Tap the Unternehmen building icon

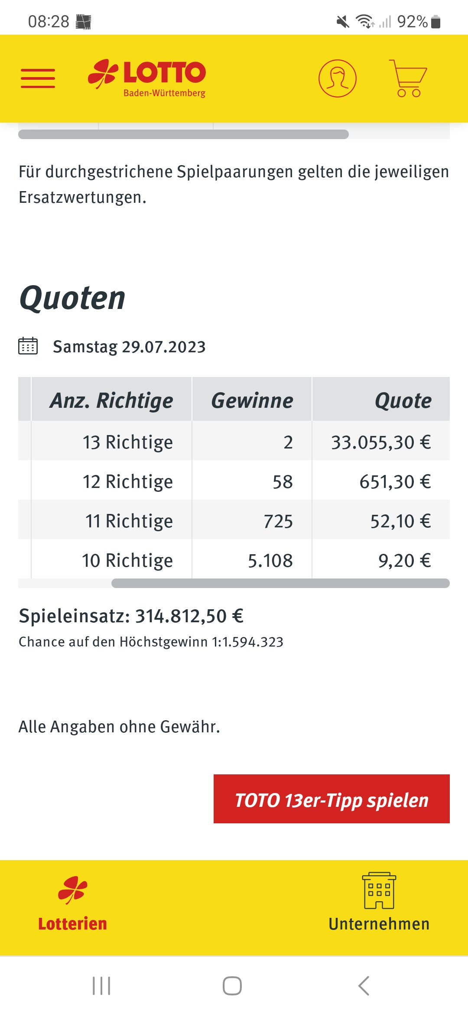pos(379,890)
